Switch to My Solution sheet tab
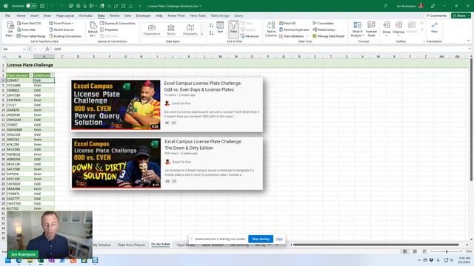This screenshot has width=474, height=266. coord(101,245)
